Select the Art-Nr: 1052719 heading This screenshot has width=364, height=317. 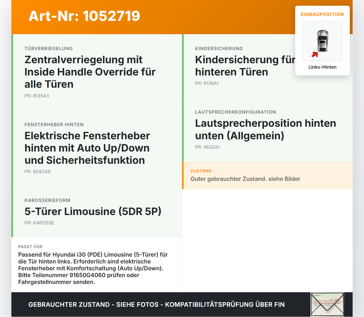[x=84, y=16]
